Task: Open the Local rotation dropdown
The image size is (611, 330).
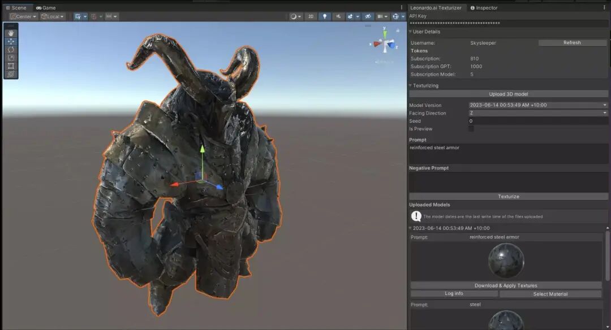Action: click(52, 16)
